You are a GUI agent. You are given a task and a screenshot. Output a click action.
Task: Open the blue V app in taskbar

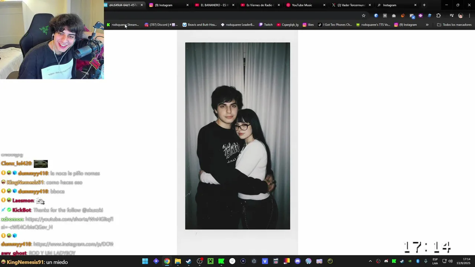tap(265, 261)
